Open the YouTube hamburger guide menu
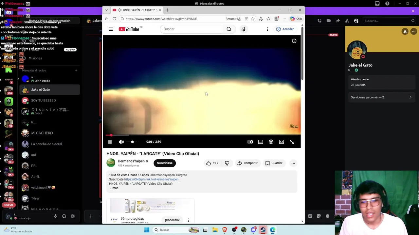 click(x=111, y=29)
